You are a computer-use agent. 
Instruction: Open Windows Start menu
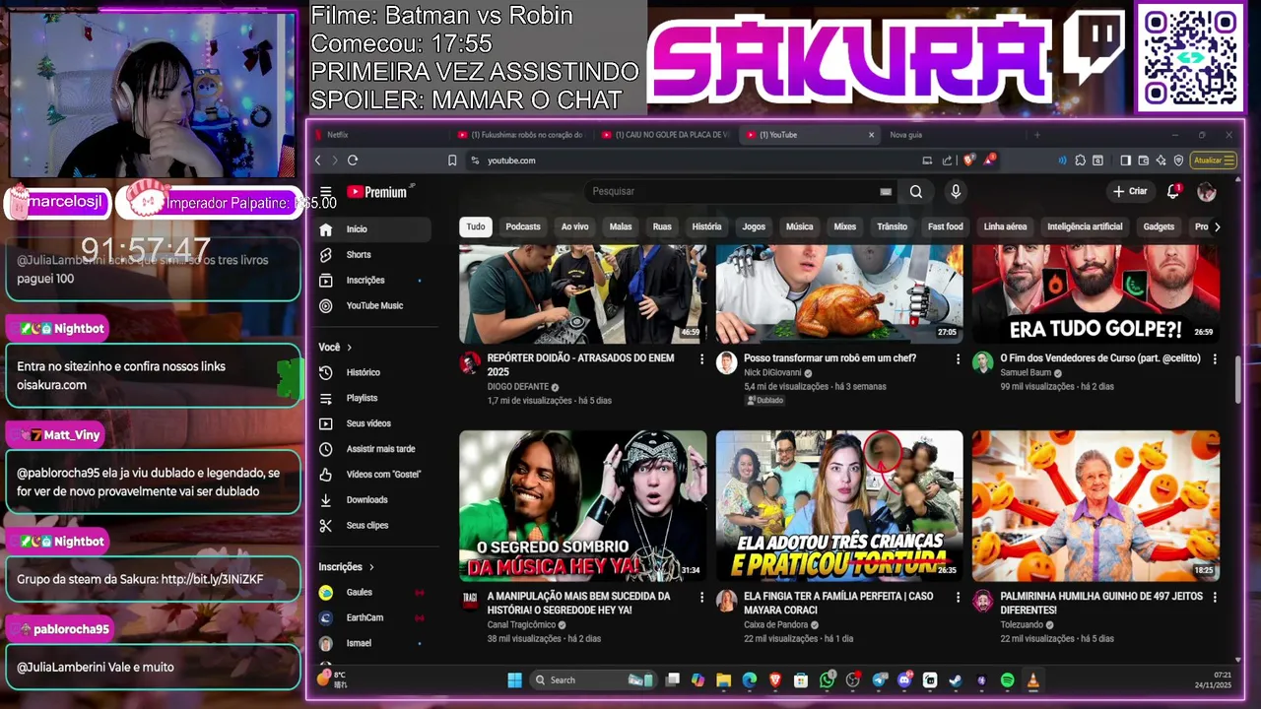coord(514,680)
